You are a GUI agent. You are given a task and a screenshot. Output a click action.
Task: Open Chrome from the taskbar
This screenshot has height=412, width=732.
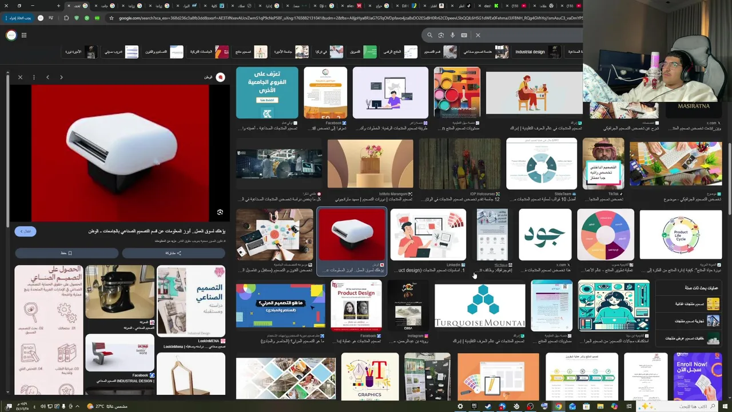[558, 406]
